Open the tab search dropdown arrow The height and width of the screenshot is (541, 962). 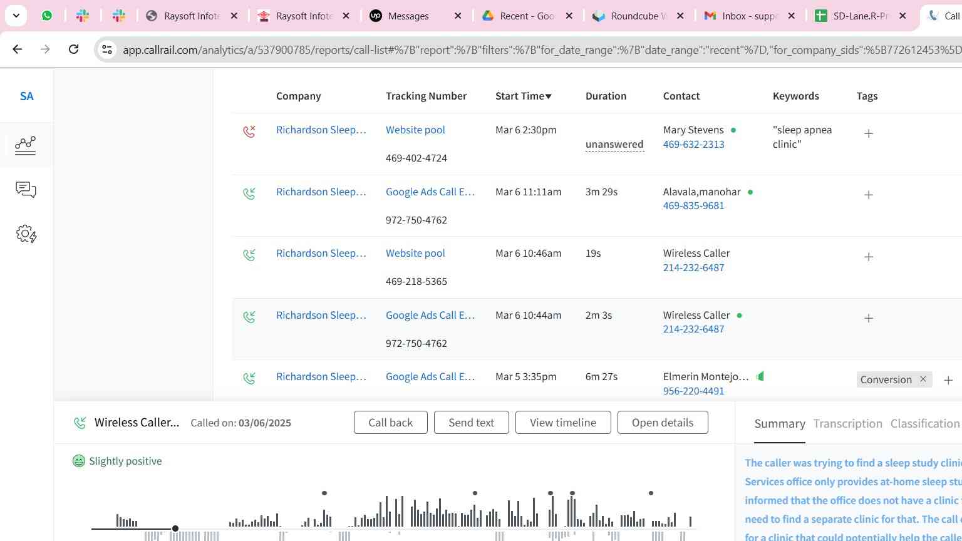(16, 16)
